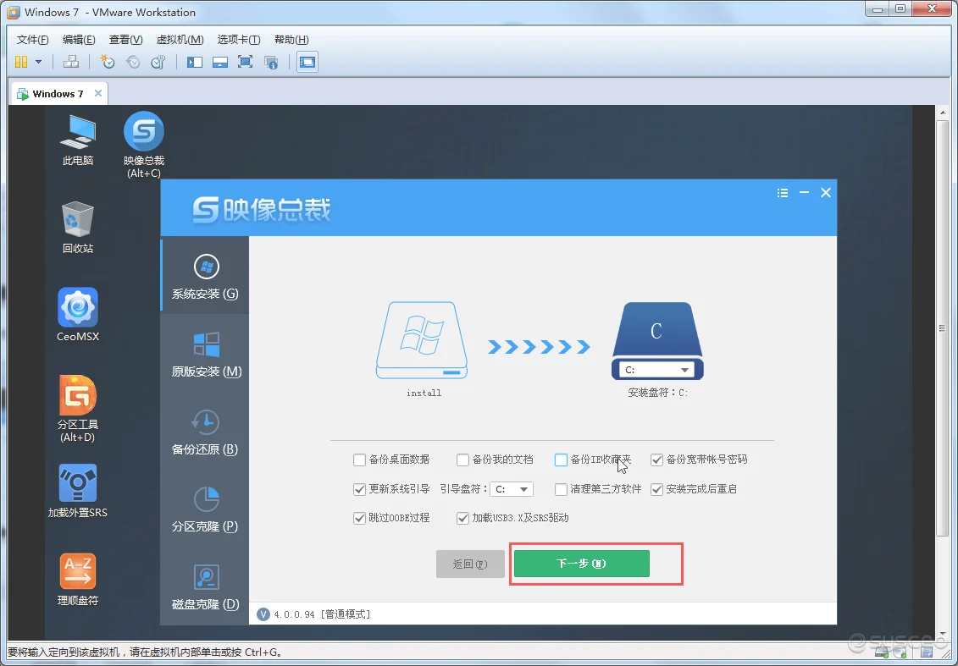Click VMware vertical scrollbar up arrow
The image size is (958, 666).
pyautogui.click(x=942, y=112)
